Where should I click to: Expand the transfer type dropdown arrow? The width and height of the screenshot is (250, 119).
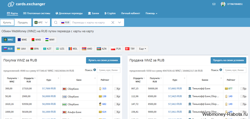point(119,23)
